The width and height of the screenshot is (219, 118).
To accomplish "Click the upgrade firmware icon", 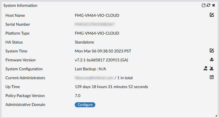I will pyautogui.click(x=212, y=60).
